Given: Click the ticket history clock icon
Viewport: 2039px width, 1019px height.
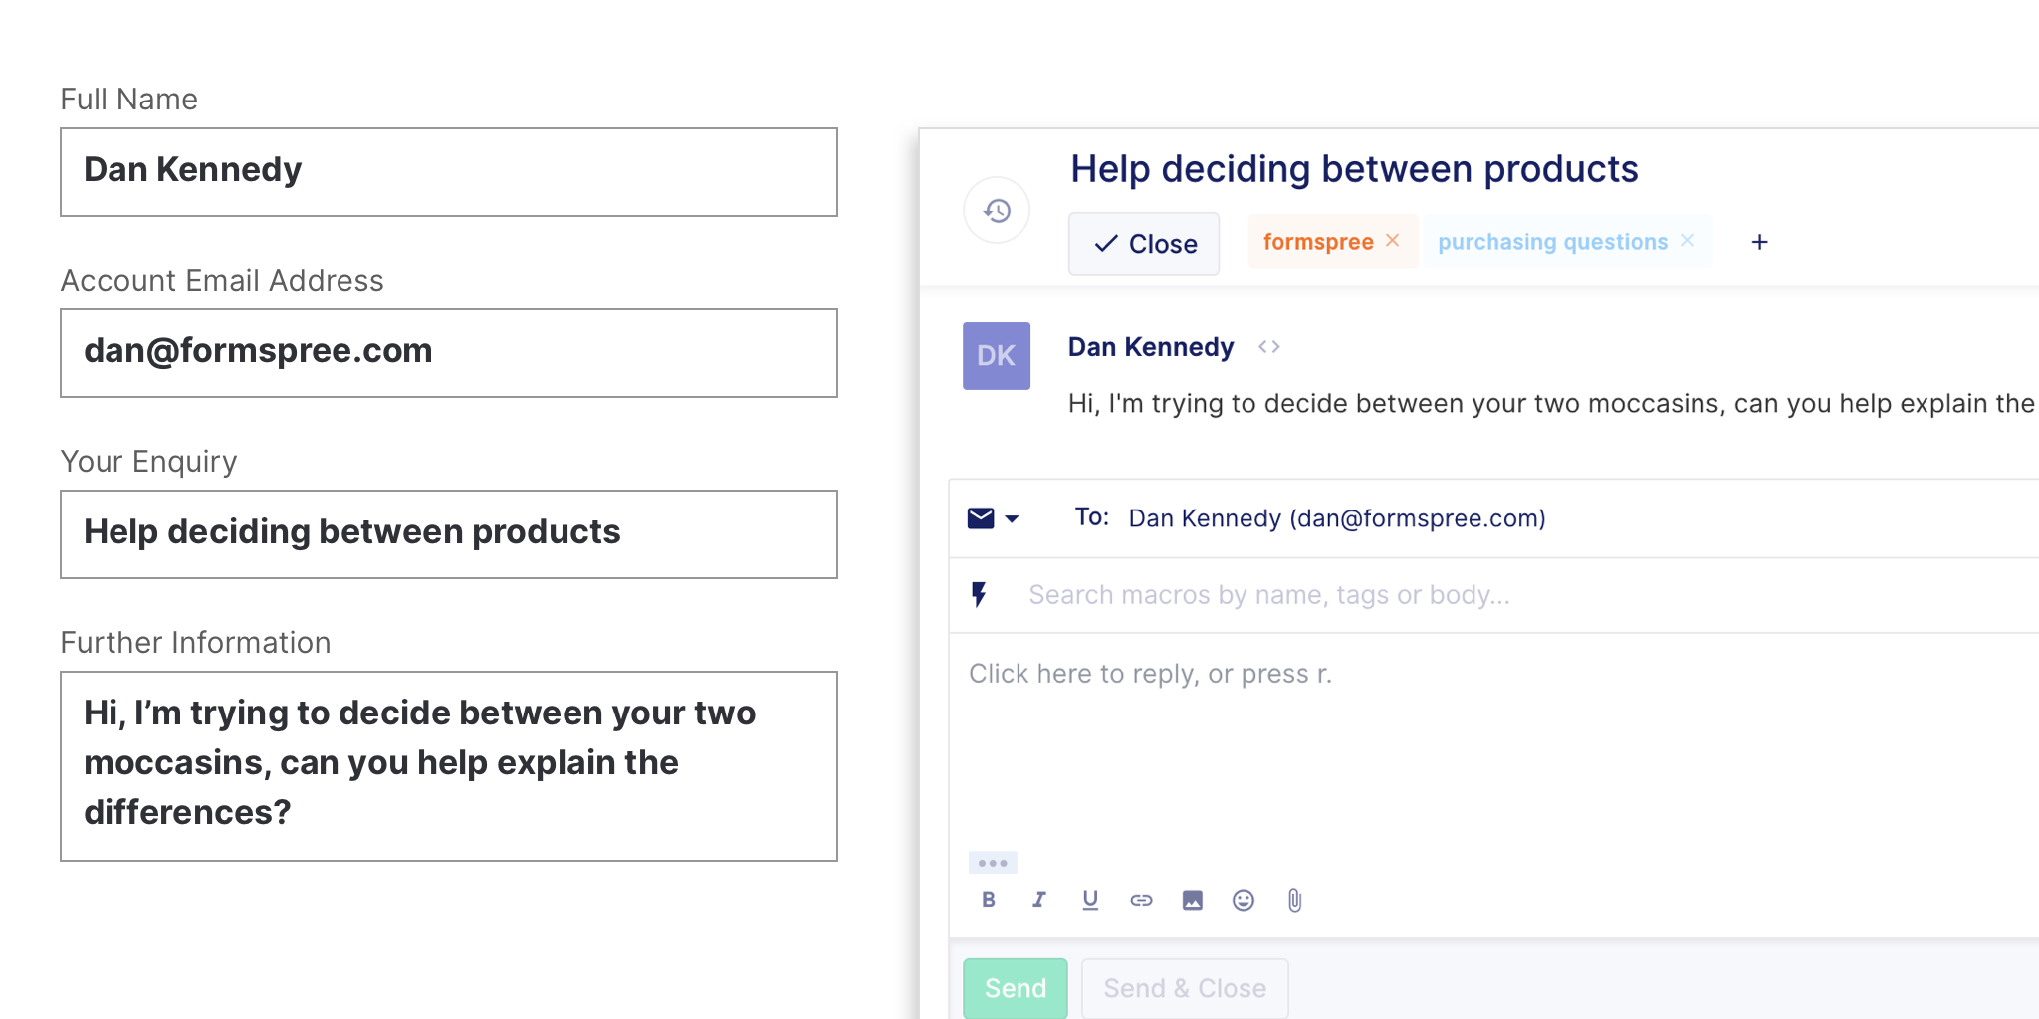Looking at the screenshot, I should [x=997, y=211].
